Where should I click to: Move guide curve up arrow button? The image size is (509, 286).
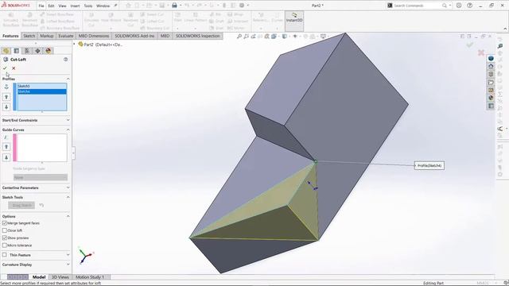(6, 147)
